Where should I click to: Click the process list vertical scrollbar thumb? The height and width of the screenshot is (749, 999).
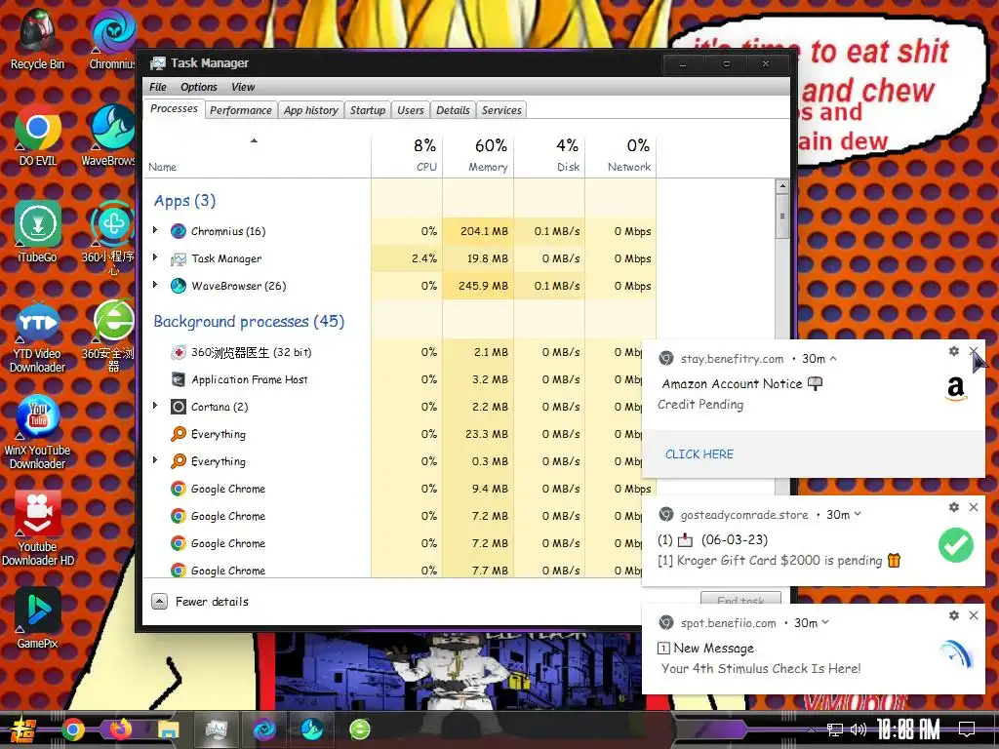[x=782, y=217]
